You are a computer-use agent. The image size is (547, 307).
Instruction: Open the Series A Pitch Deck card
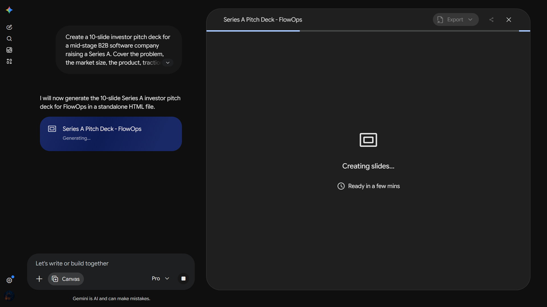point(111,134)
